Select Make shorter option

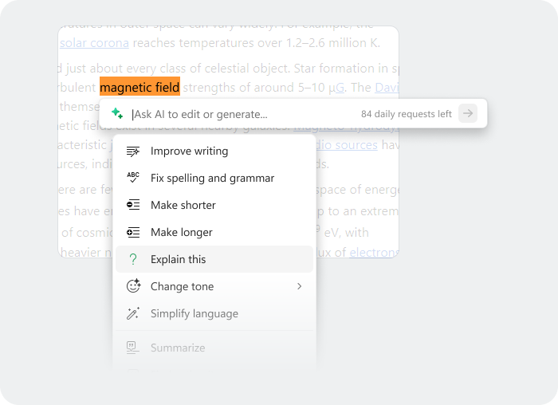[x=214, y=205]
